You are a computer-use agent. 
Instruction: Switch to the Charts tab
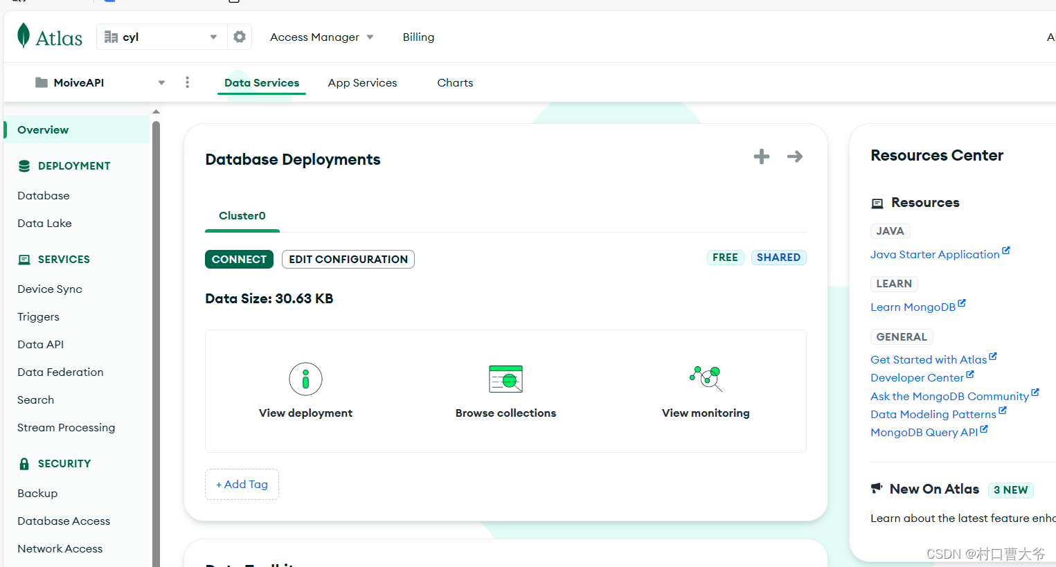click(x=455, y=82)
